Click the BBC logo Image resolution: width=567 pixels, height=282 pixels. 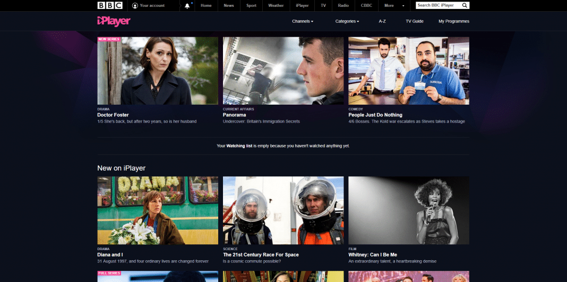[x=110, y=5]
